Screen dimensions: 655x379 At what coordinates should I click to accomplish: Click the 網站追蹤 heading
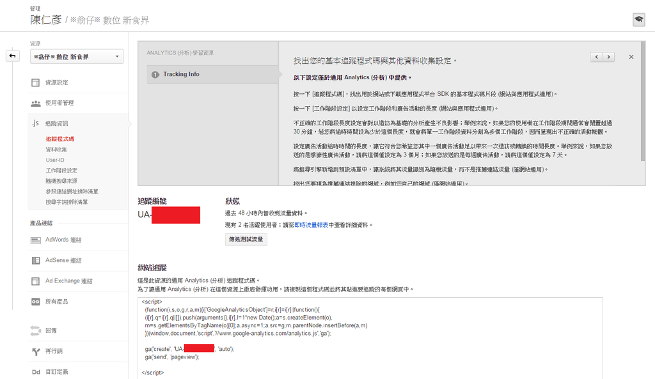[152, 268]
